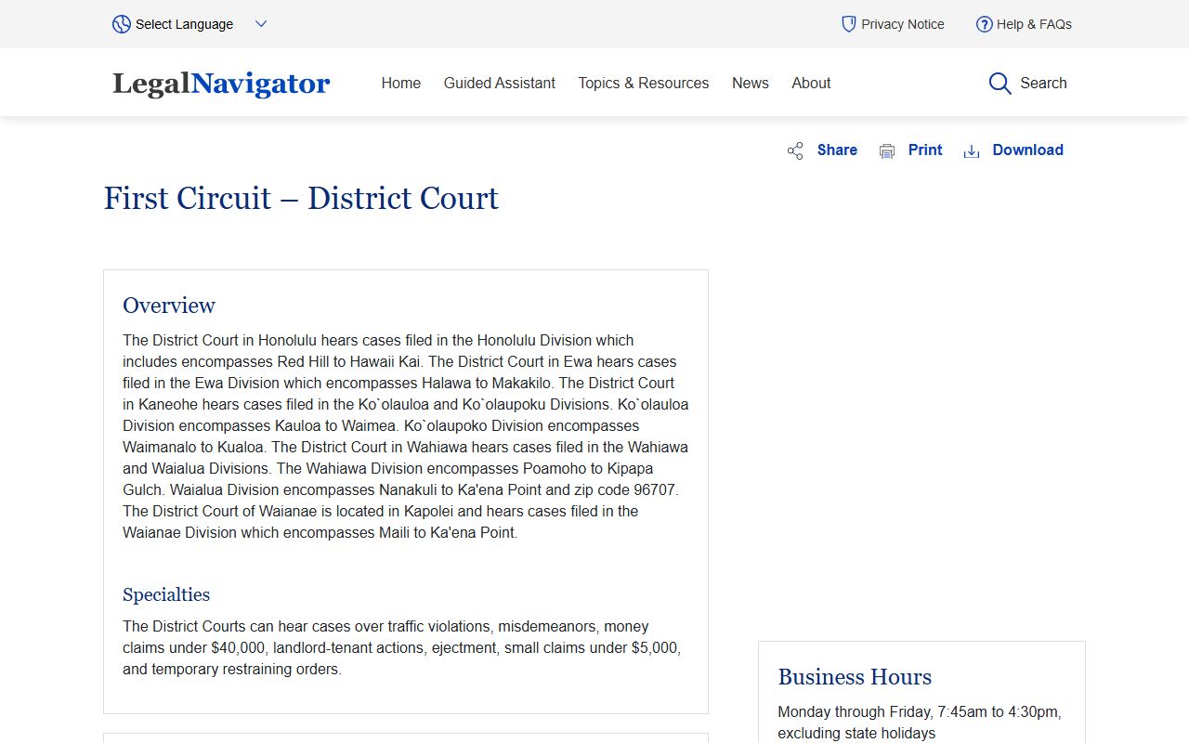
Task: Select Topics & Resources in navigation
Action: pyautogui.click(x=643, y=83)
